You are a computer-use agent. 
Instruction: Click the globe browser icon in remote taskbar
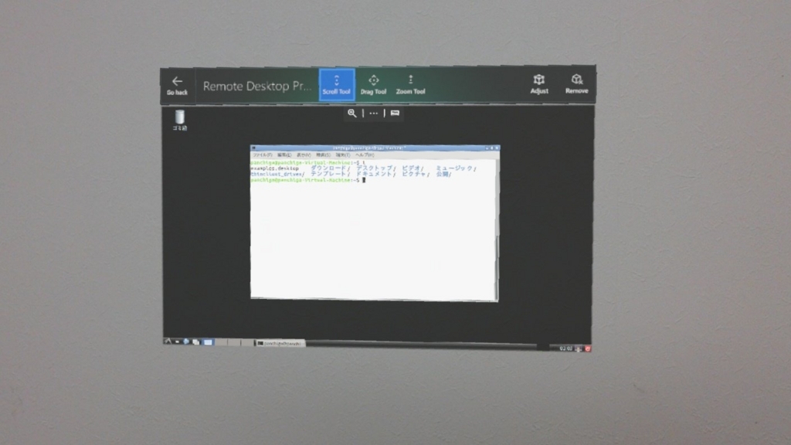(x=186, y=341)
